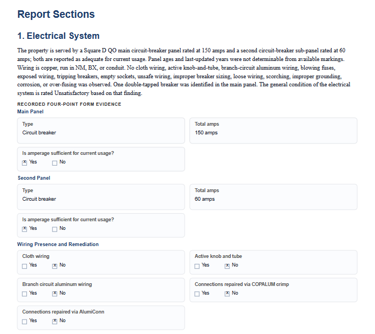Click Second Panel's Circuit breaker type value
Image resolution: width=375 pixels, height=334 pixels.
(39, 199)
